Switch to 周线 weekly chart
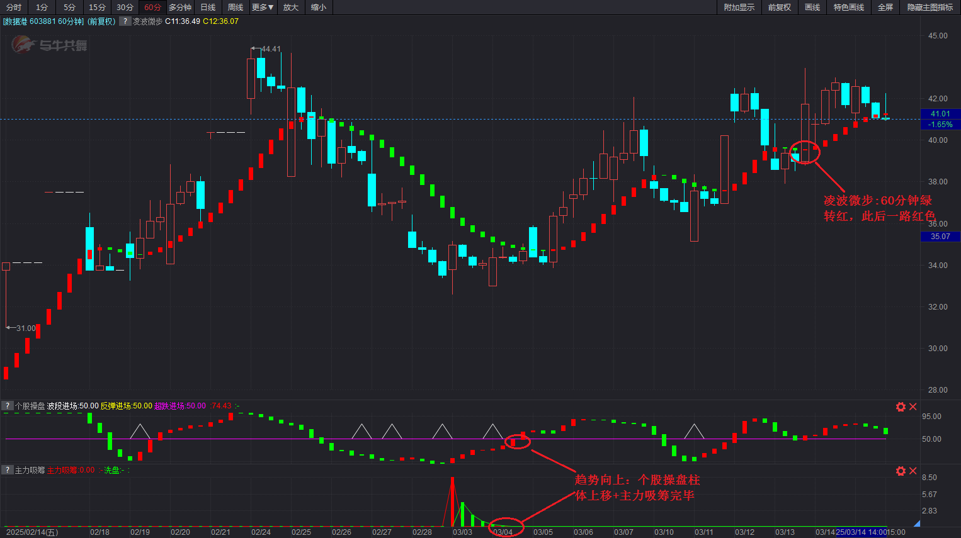 236,8
